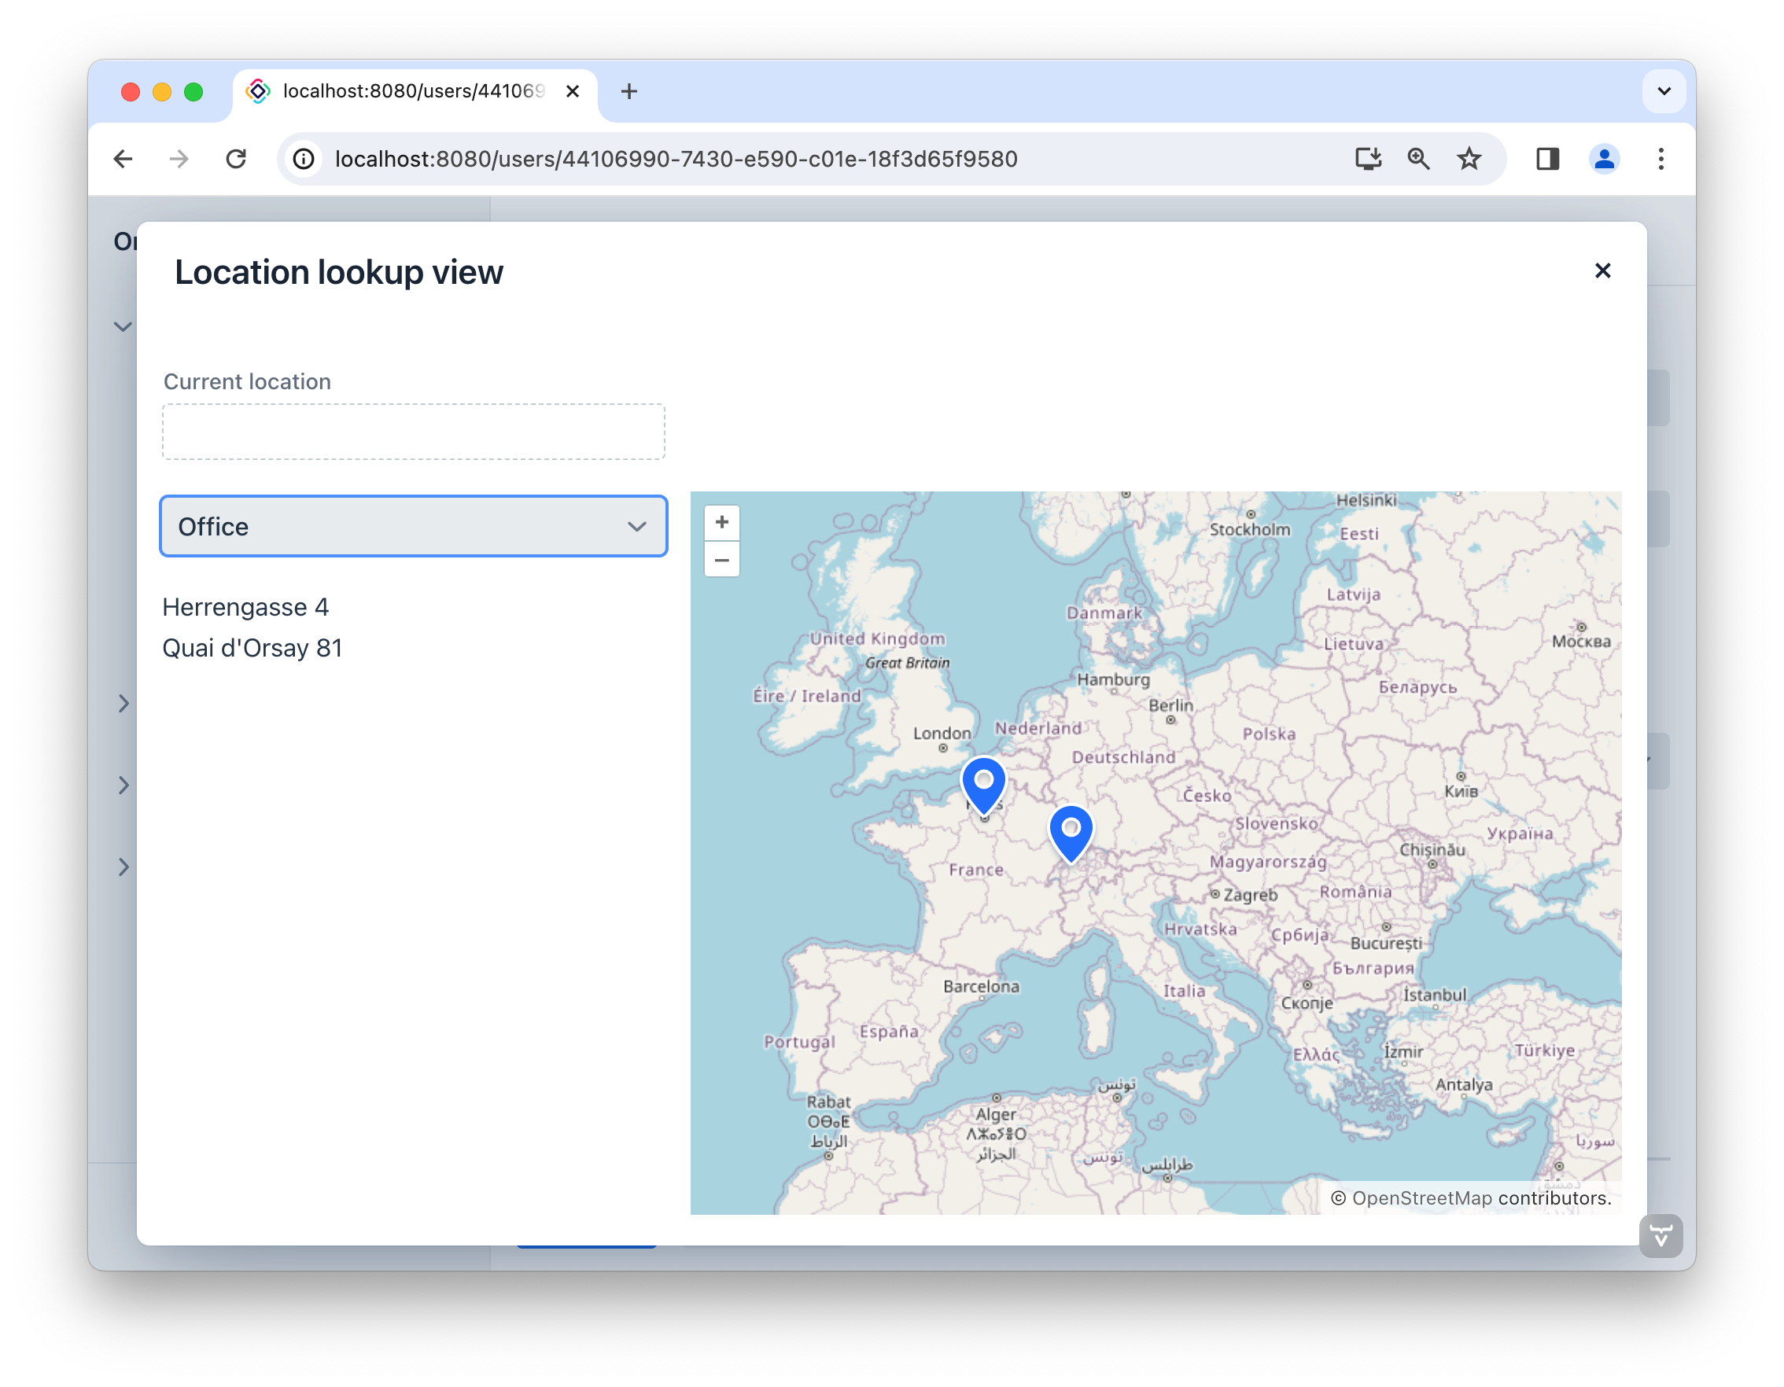1784x1387 pixels.
Task: Open the browser three-dot menu
Action: point(1661,158)
